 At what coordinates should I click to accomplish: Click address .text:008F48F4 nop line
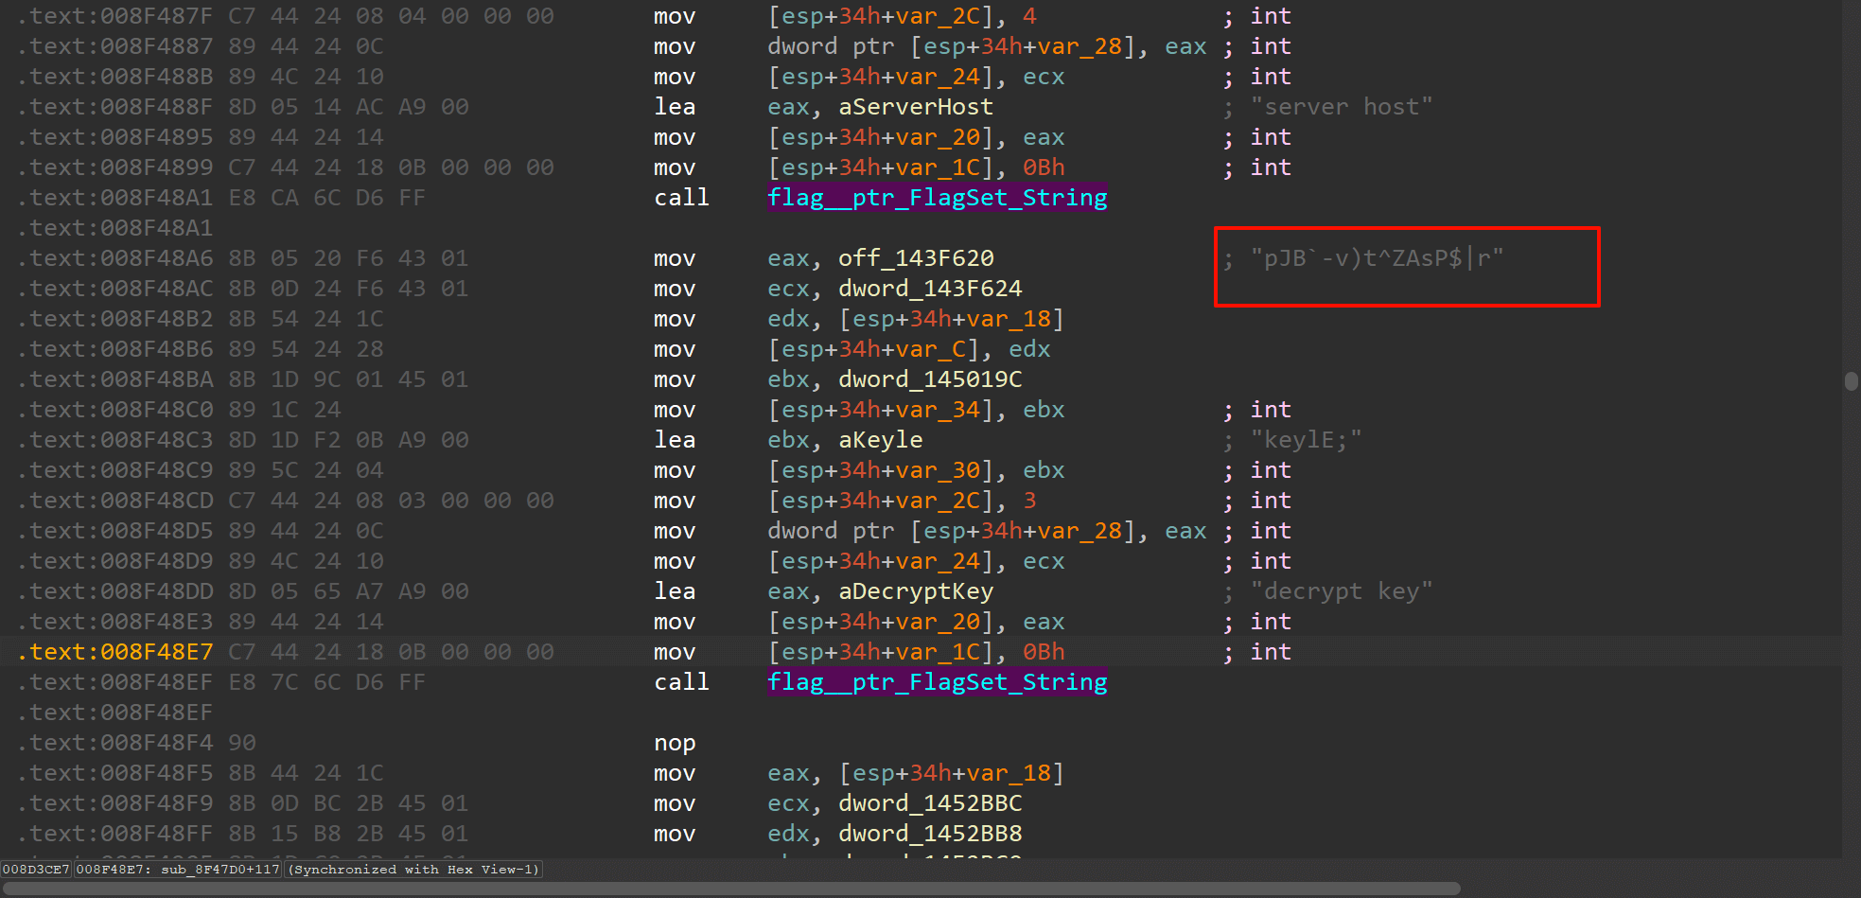[x=115, y=743]
